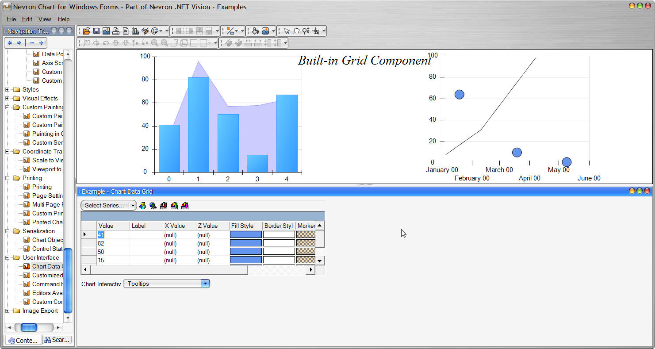Activate the zoom tool
This screenshot has width=655, height=349.
click(x=306, y=31)
